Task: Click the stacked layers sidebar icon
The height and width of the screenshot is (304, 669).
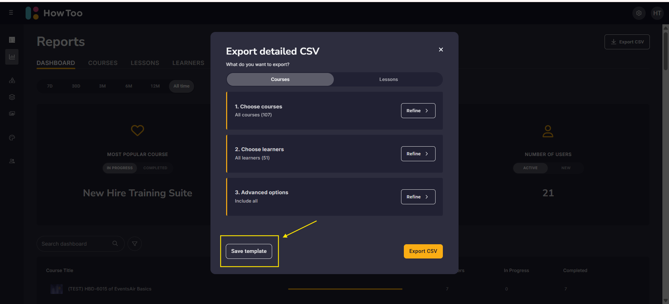Action: pos(12,97)
